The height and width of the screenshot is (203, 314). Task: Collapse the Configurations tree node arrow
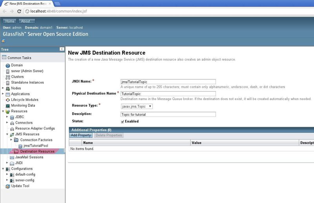point(3,169)
